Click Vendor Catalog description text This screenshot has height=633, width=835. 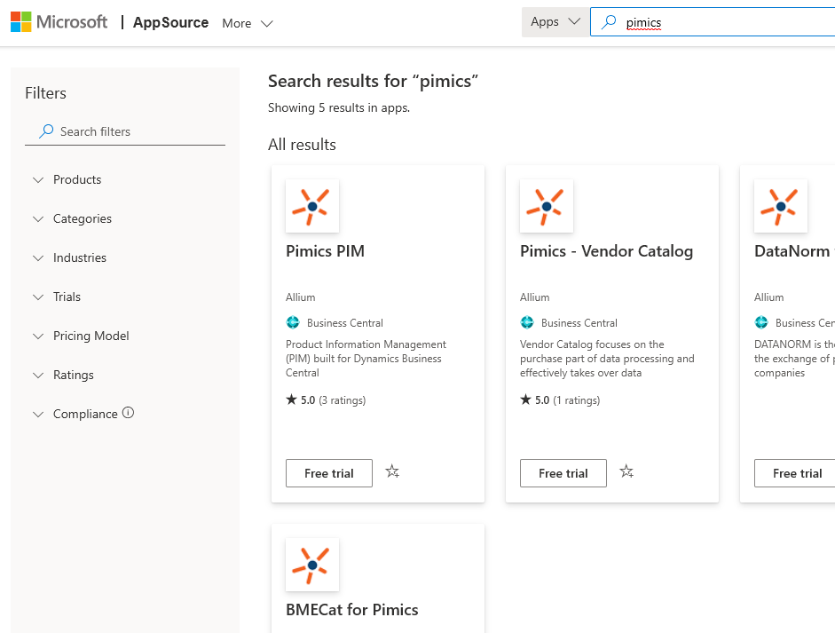(x=607, y=359)
